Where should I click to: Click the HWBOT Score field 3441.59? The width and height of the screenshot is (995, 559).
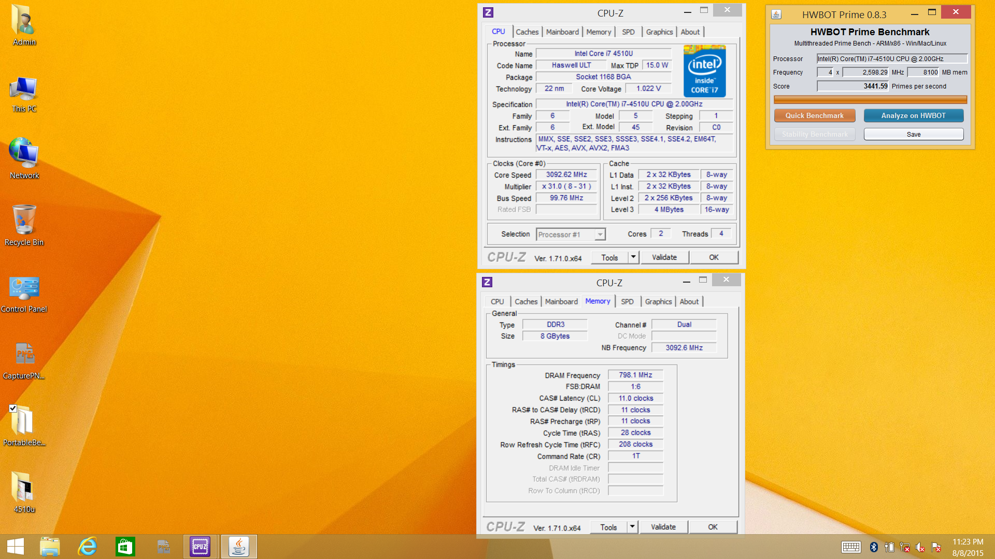pyautogui.click(x=853, y=86)
